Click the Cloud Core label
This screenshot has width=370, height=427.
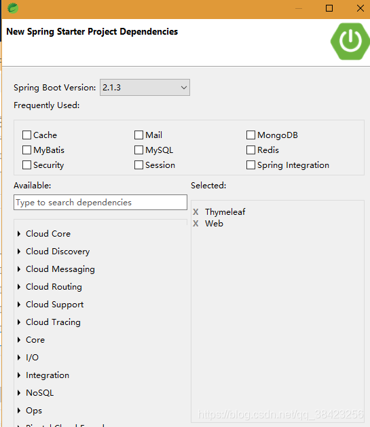click(x=48, y=234)
